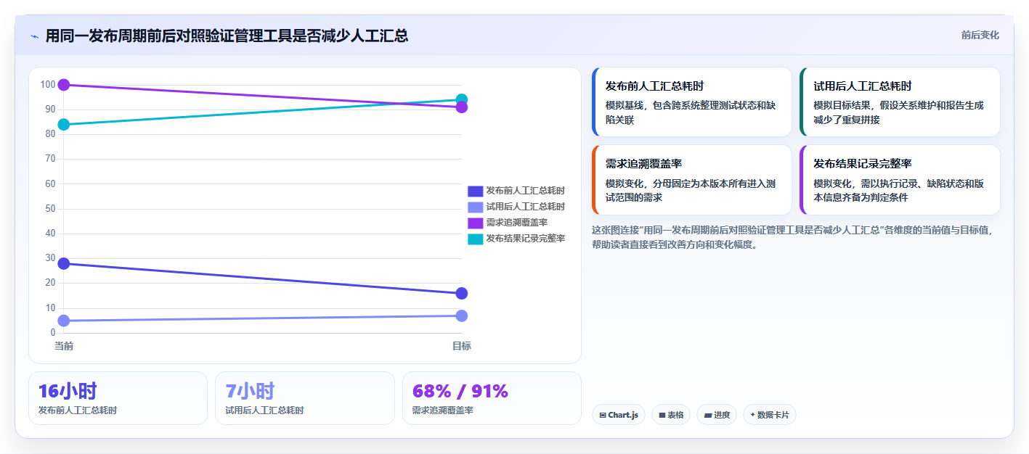Toggle 发布前人工汇总耗时 legend entry

coord(516,191)
